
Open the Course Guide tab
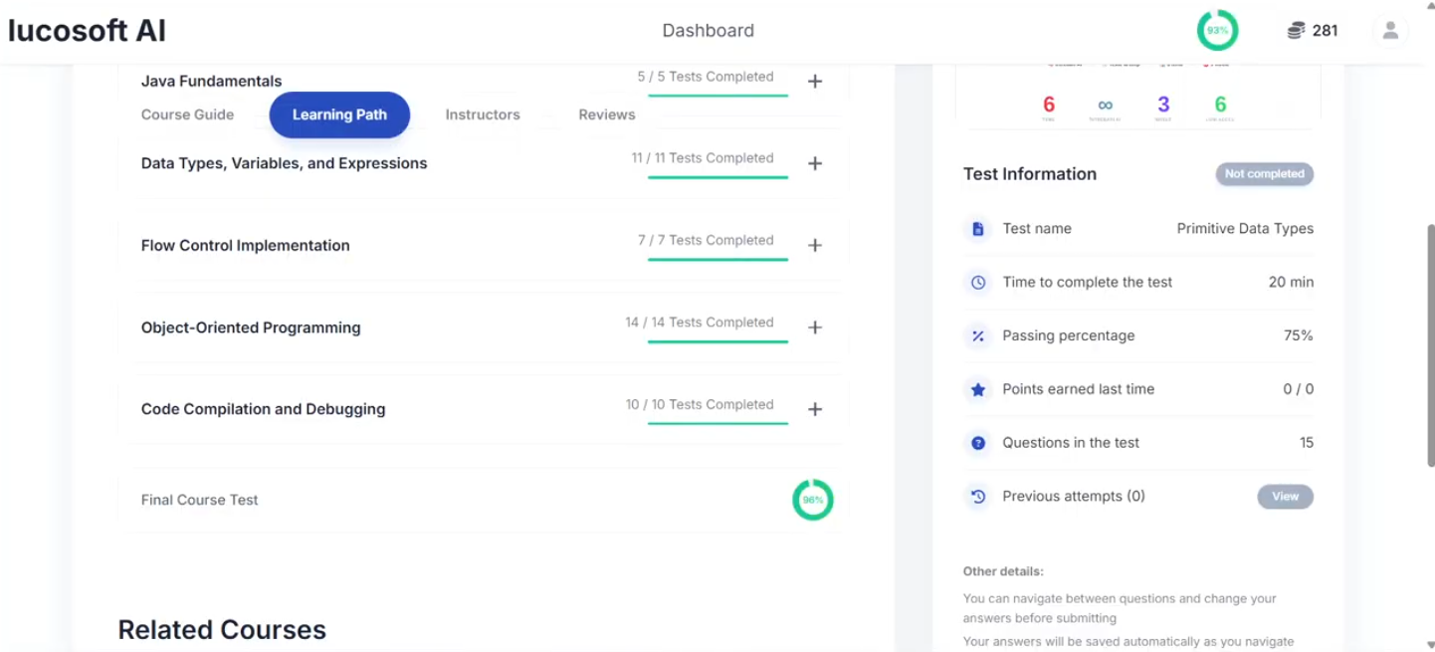[187, 114]
